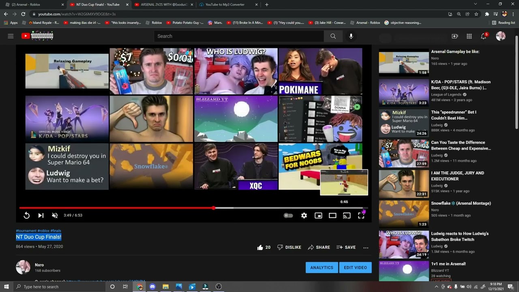Open Nxro channel name link

pyautogui.click(x=39, y=265)
